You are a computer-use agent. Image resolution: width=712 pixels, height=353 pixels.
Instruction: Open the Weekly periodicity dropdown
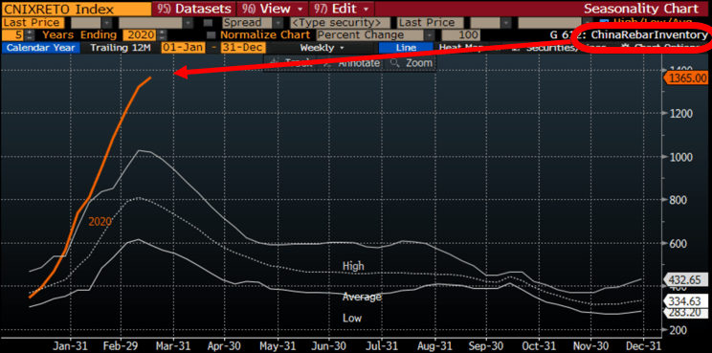point(322,48)
